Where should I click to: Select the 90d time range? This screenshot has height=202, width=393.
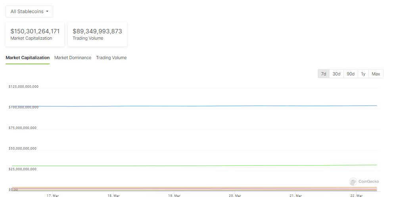point(351,74)
